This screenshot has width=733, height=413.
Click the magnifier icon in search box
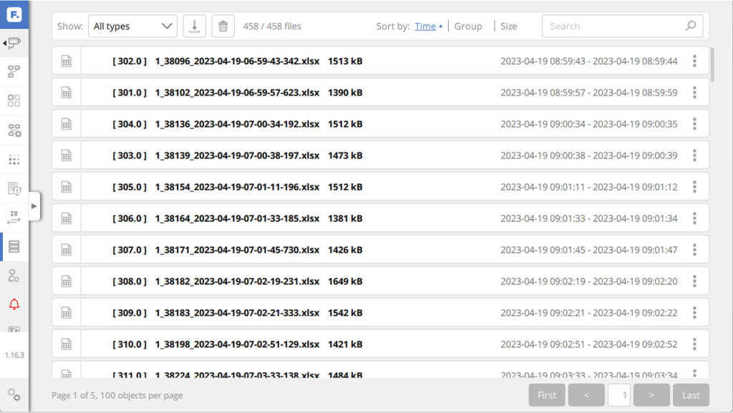(x=690, y=26)
